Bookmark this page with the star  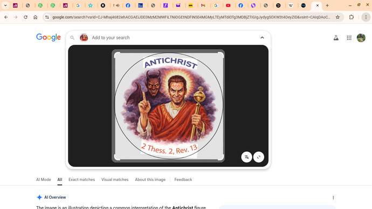click(337, 17)
